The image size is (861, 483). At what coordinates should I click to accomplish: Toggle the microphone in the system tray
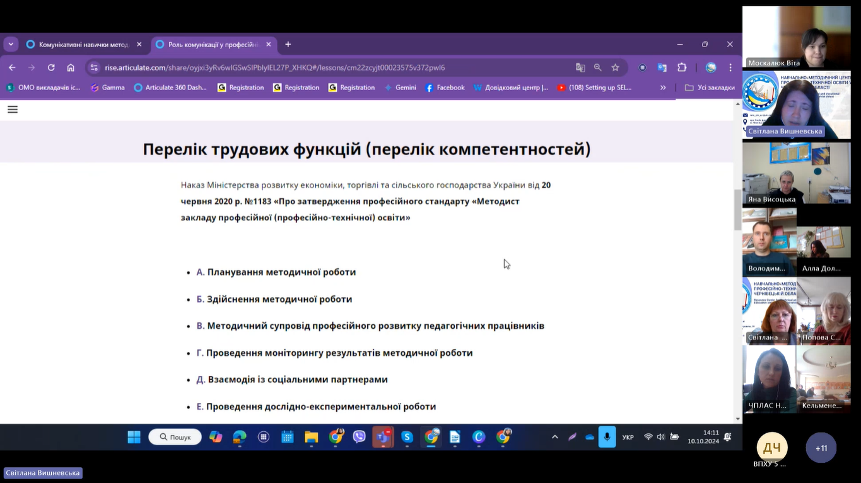coord(607,437)
